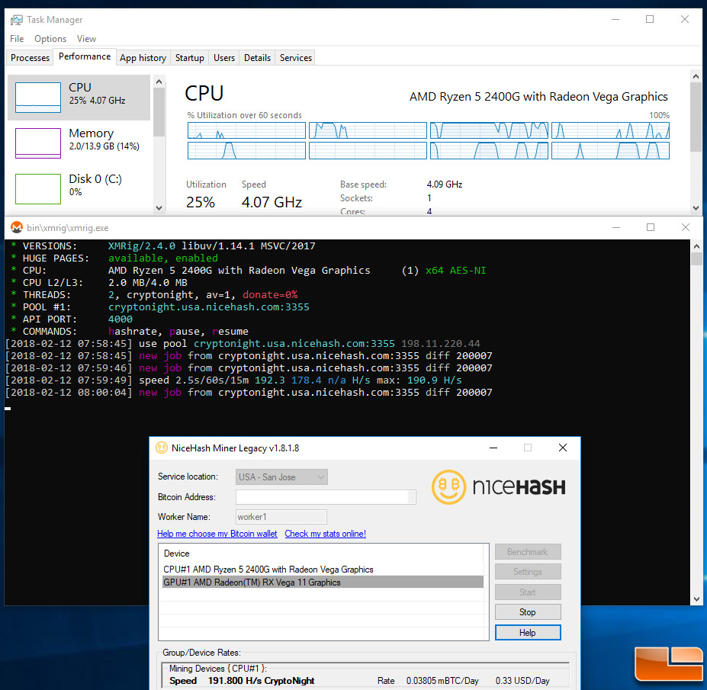707x690 pixels.
Task: Open the View menu in Task Manager
Action: click(86, 39)
